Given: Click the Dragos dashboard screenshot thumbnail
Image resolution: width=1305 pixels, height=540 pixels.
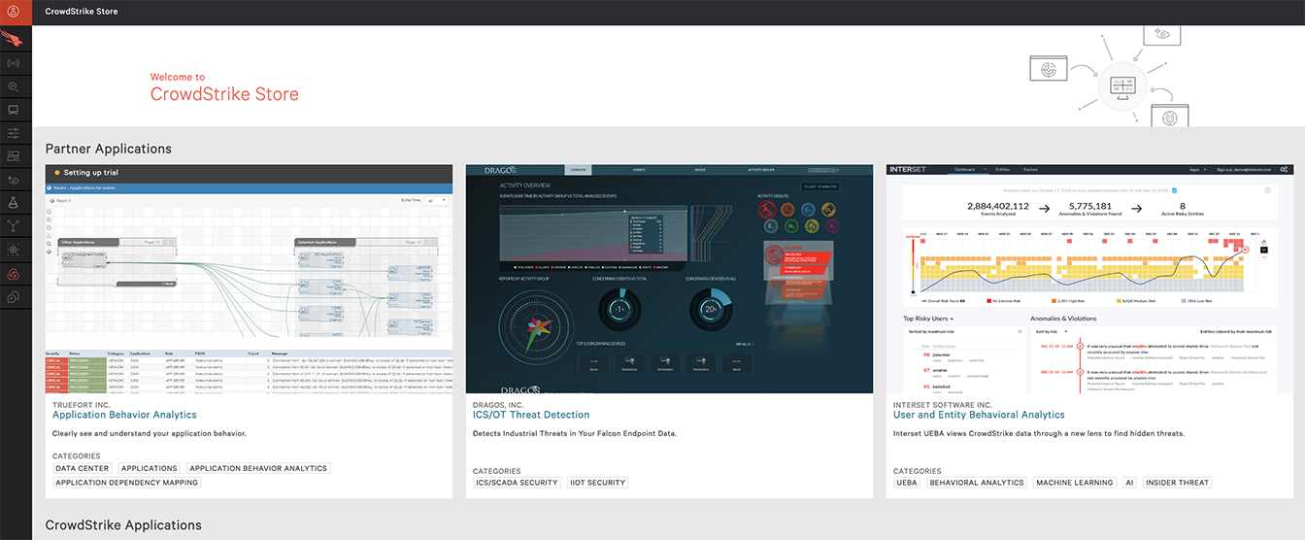Looking at the screenshot, I should [x=669, y=279].
